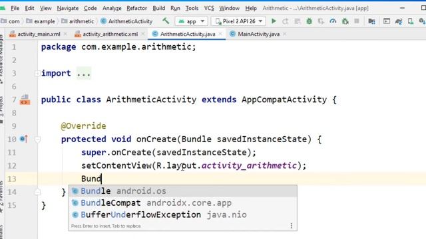
Task: Open the completion popup three-dot options
Action: (x=292, y=226)
